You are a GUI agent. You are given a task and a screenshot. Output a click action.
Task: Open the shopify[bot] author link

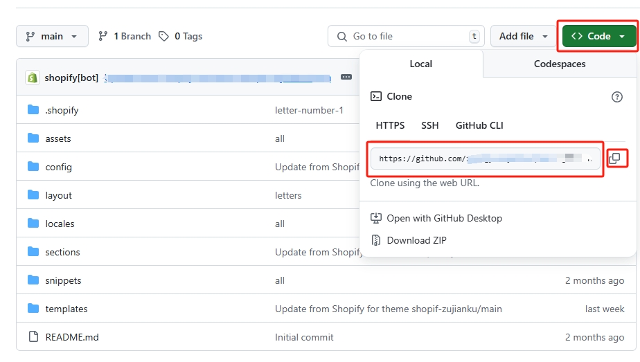(71, 78)
